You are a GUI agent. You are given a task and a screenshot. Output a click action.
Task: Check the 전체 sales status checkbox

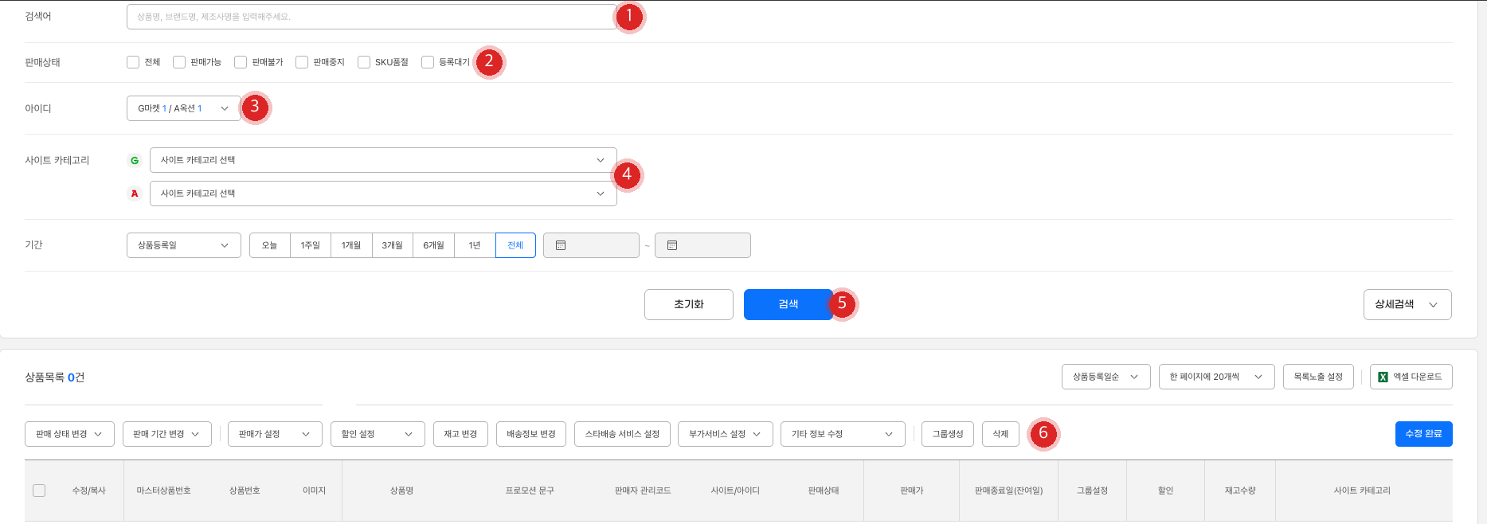click(x=133, y=62)
